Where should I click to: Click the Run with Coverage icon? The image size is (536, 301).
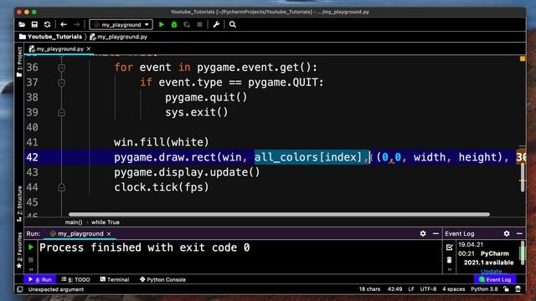click(x=187, y=24)
